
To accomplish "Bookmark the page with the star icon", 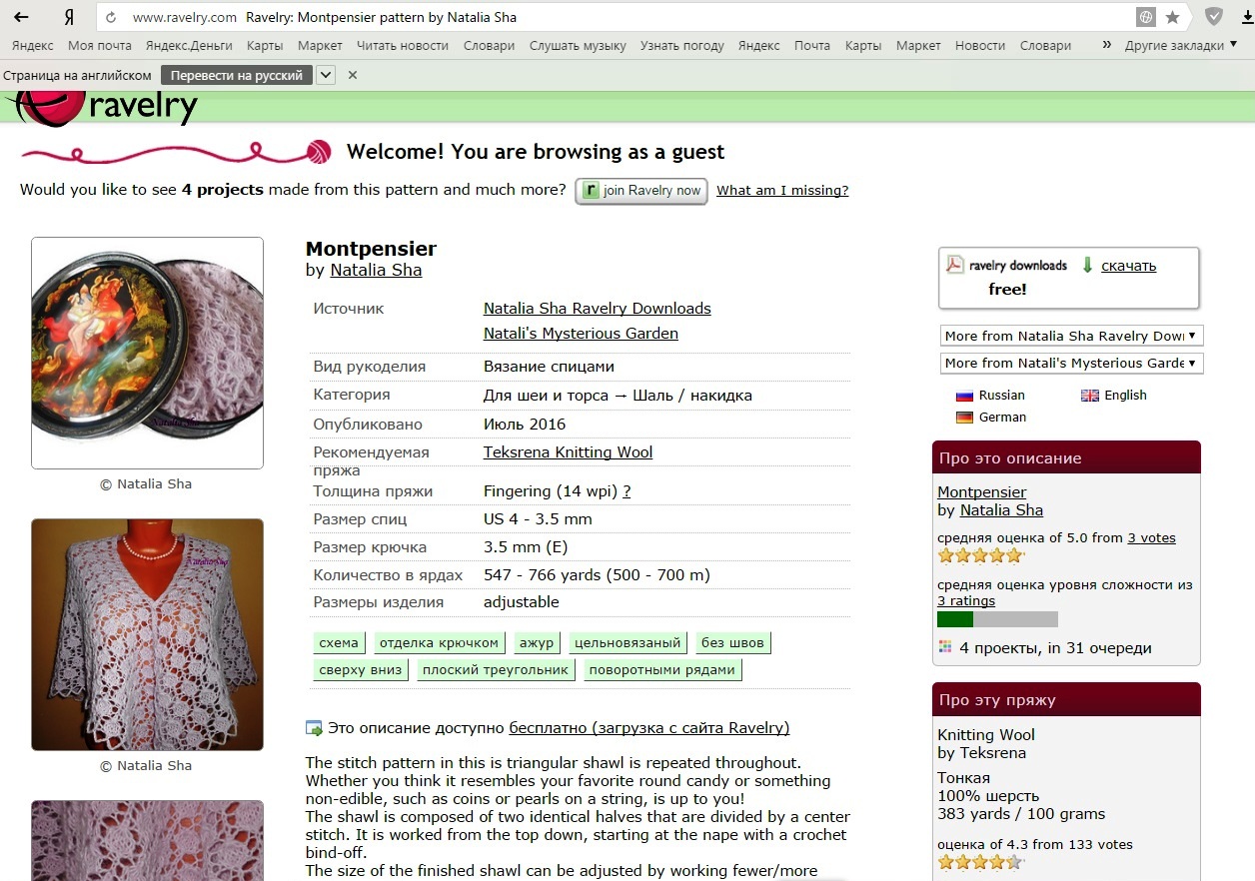I will [1173, 17].
